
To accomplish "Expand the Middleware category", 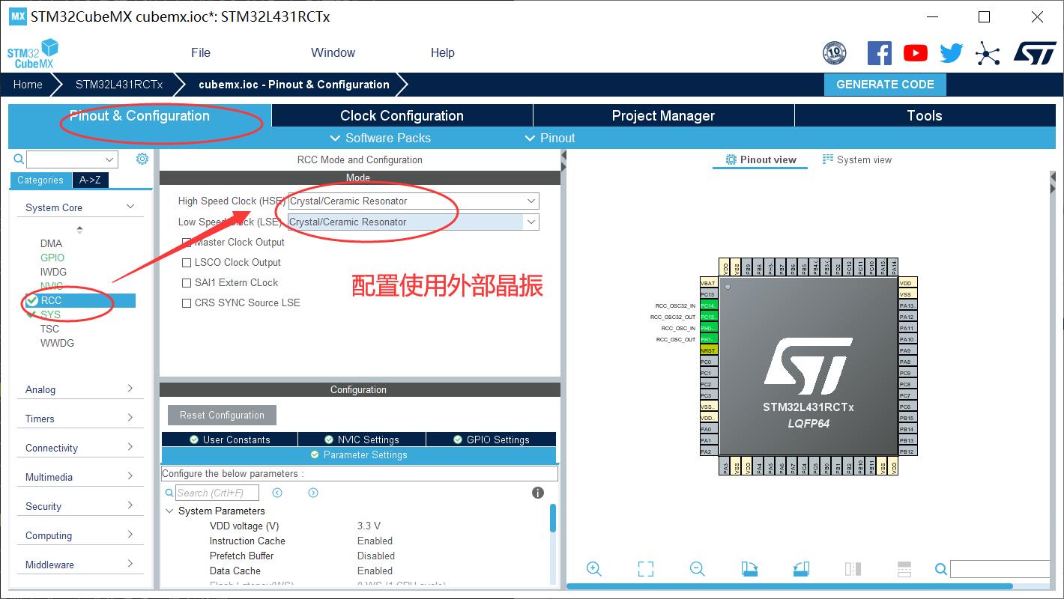I will tap(130, 564).
